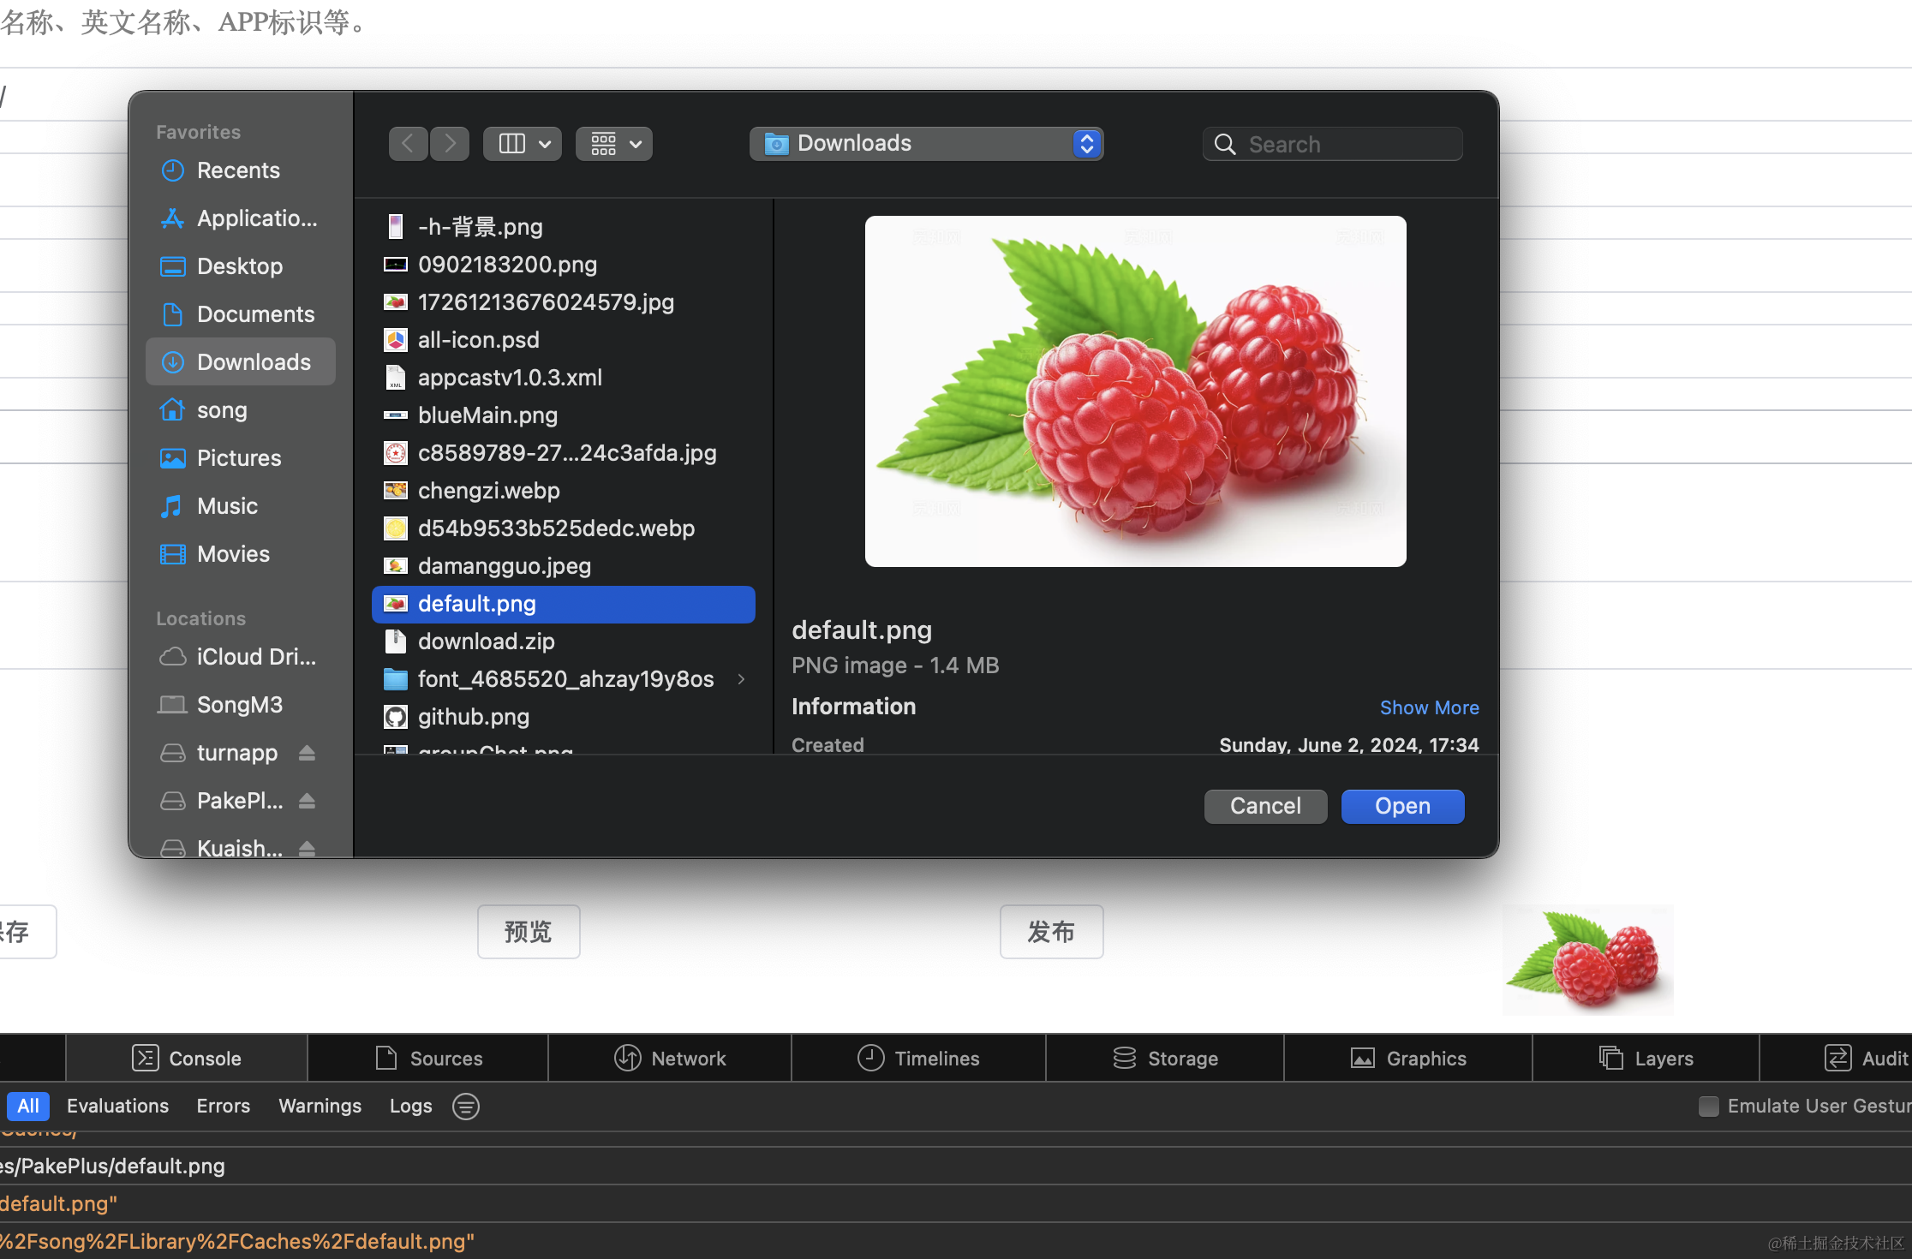
Task: Switch to the Storage tab
Action: pos(1165,1059)
